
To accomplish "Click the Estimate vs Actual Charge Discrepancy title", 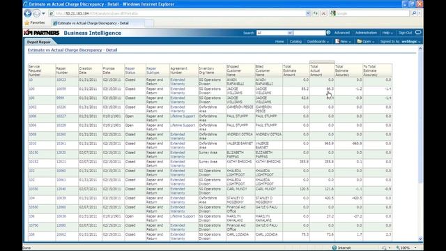I will pos(72,50).
